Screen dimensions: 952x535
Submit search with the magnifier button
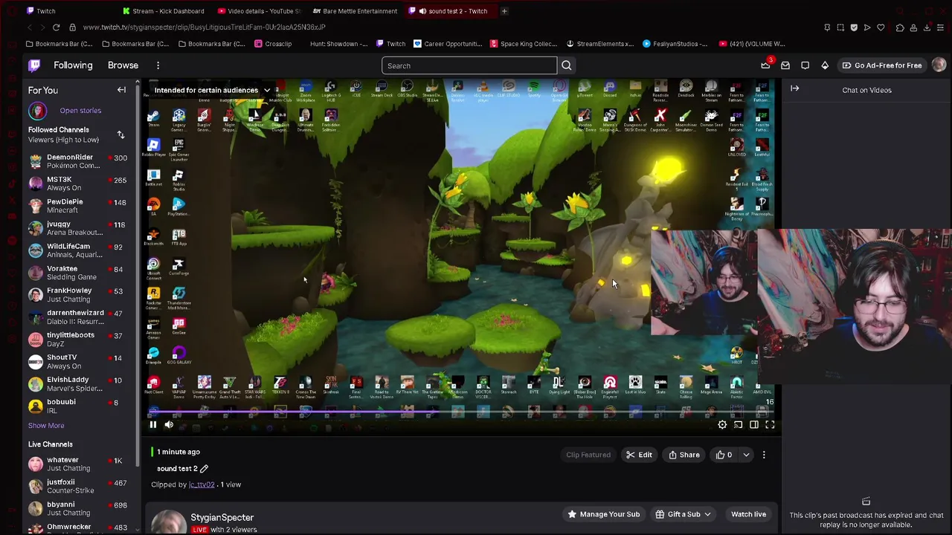(x=567, y=65)
